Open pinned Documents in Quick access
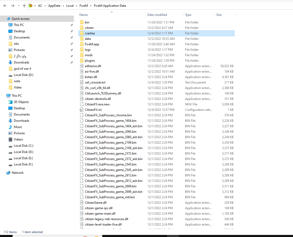 [22, 37]
